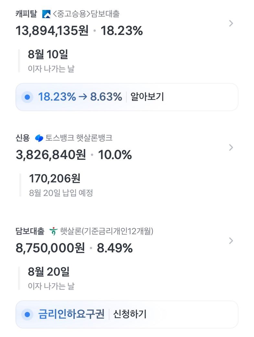Image resolution: width=254 pixels, height=337 pixels.
Task: Click the blue capital lender logo icon
Action: [46, 14]
